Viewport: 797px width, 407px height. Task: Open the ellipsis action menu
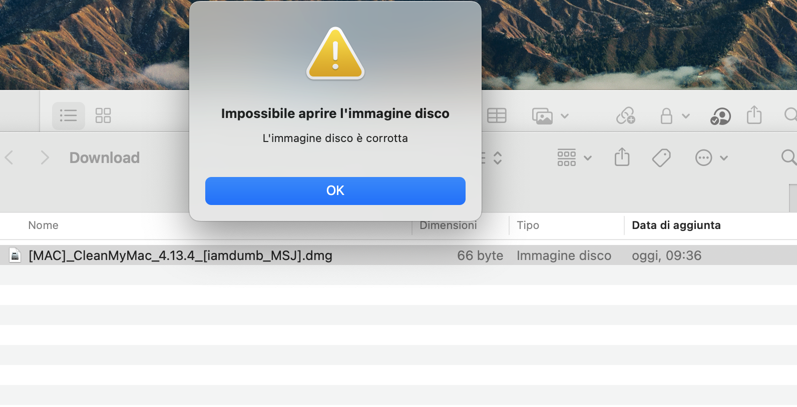tap(711, 158)
